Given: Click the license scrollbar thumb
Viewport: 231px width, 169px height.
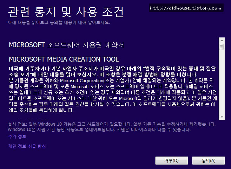Looking at the screenshot, I should (x=222, y=47).
